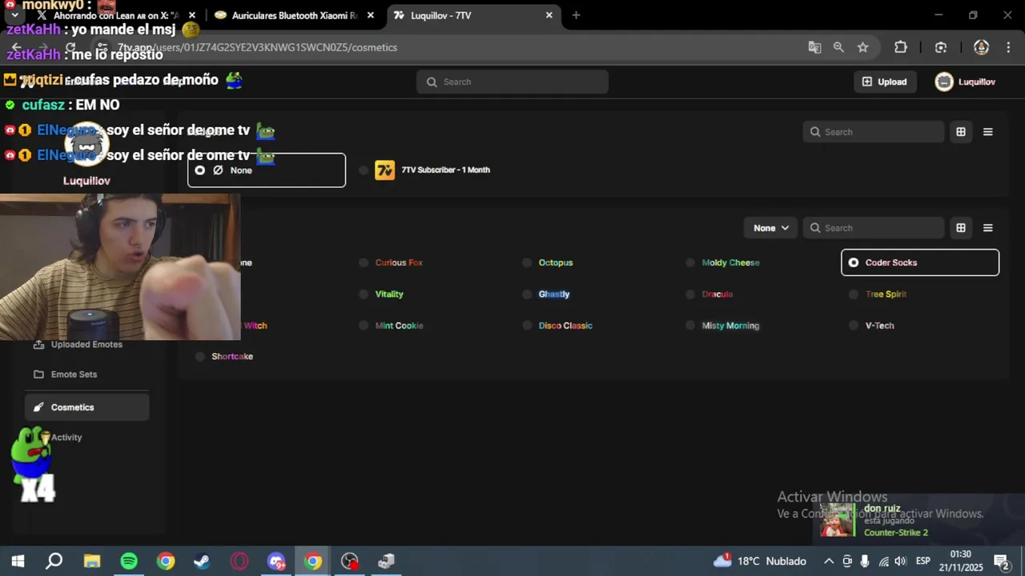Close the X (Twitter) browser tab

(192, 15)
